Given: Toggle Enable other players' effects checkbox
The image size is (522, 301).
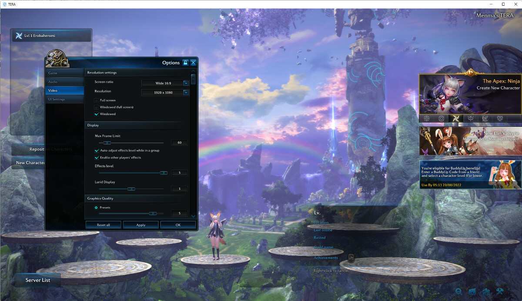Looking at the screenshot, I should [x=97, y=158].
